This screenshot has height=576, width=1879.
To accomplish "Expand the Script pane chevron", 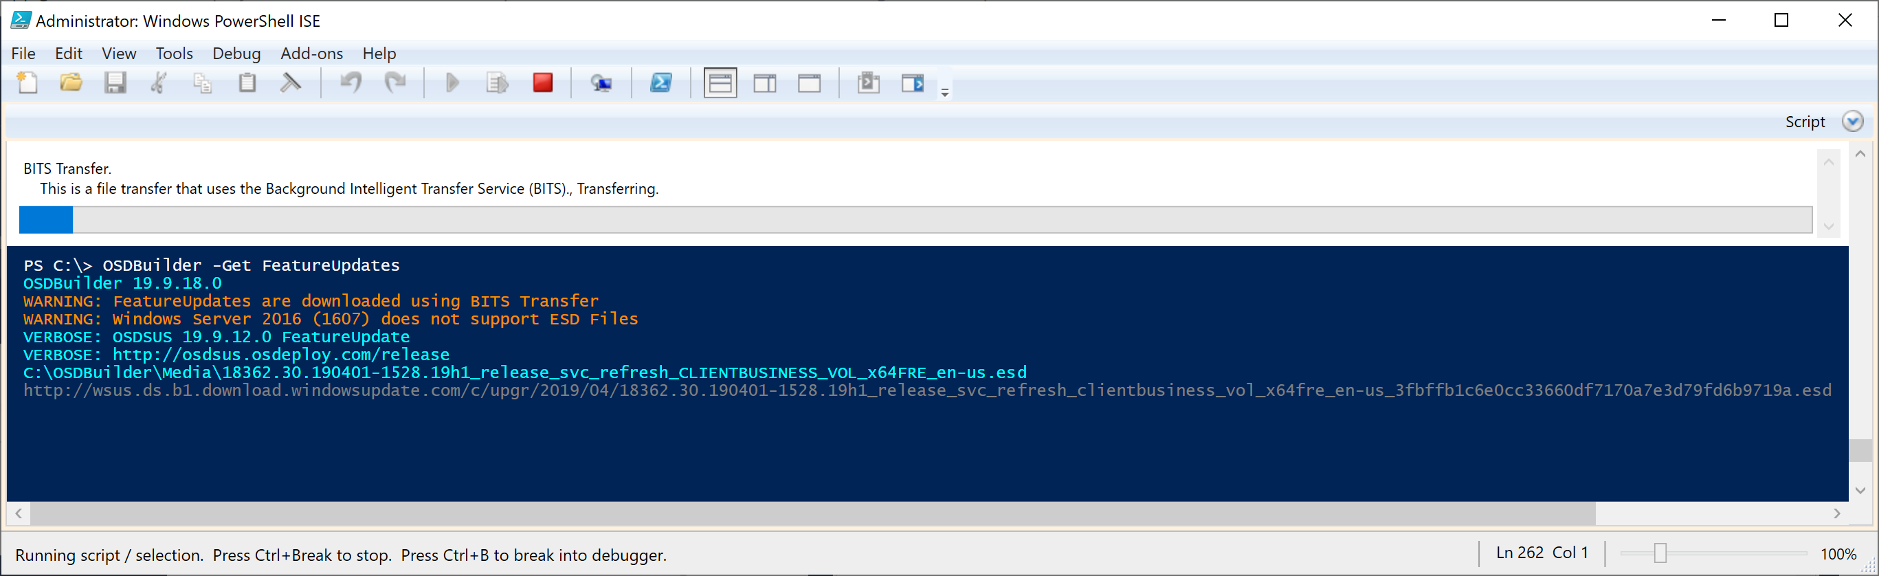I will 1852,122.
